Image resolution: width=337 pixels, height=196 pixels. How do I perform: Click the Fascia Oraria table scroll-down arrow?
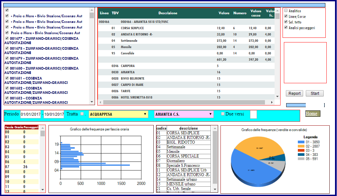pyautogui.click(x=42, y=190)
